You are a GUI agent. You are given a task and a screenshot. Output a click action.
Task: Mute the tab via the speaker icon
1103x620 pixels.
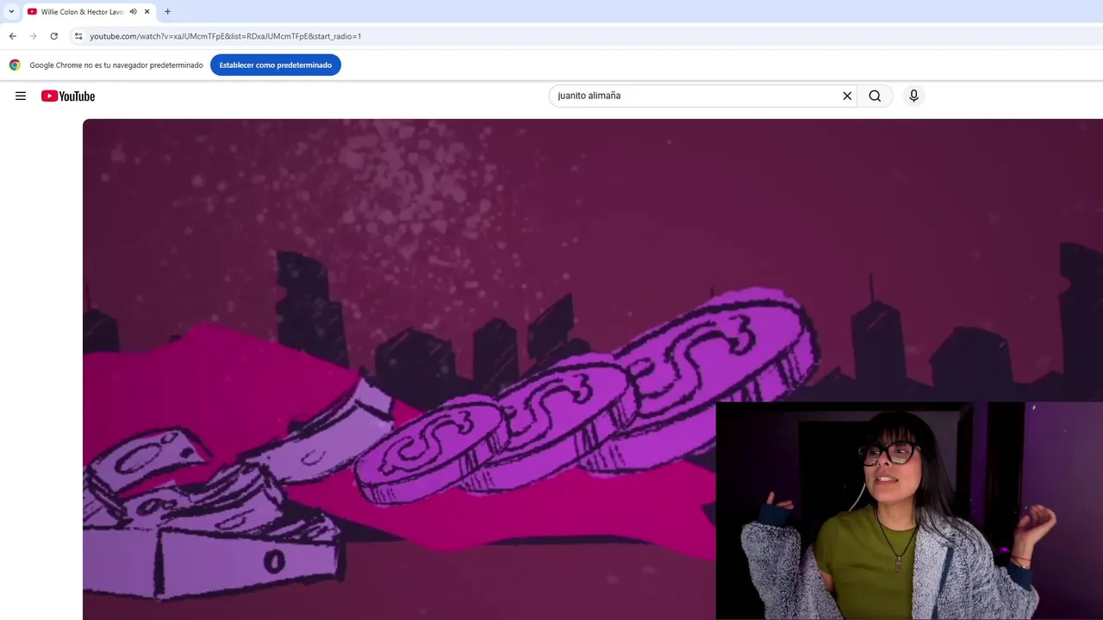pyautogui.click(x=134, y=12)
